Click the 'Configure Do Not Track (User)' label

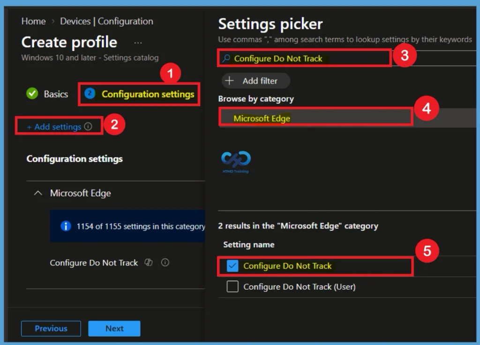[300, 287]
